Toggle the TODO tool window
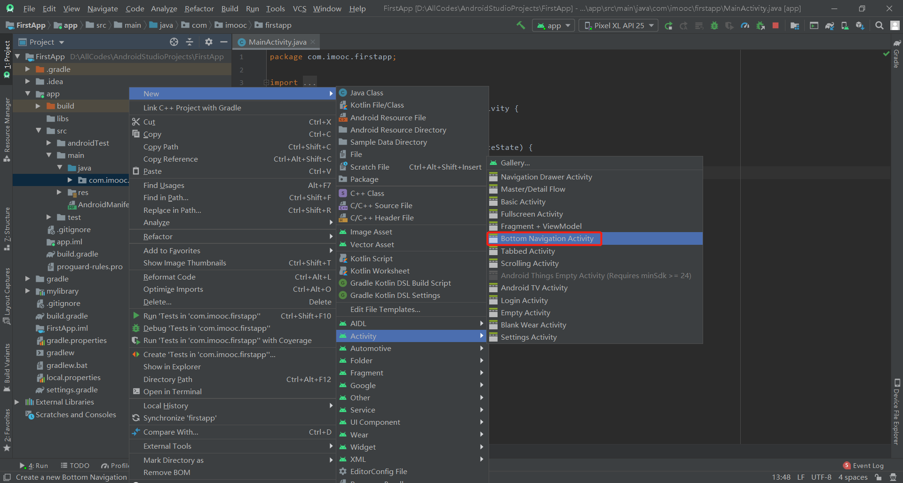903x483 pixels. [x=75, y=466]
